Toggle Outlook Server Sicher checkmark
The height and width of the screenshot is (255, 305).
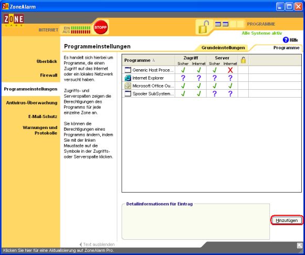tap(215, 86)
